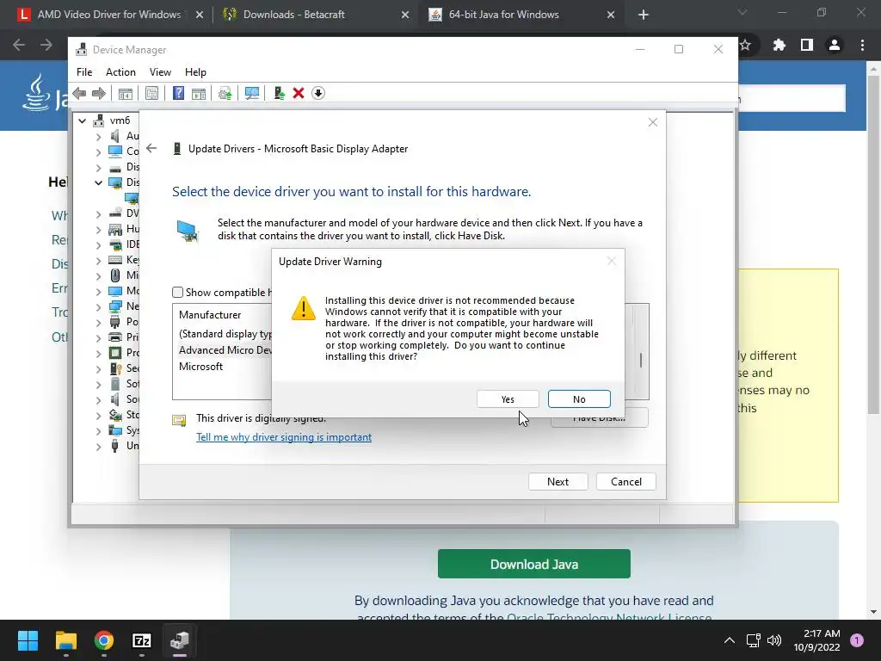This screenshot has width=881, height=661.
Task: Click the back arrow in Update Drivers wizard
Action: click(x=151, y=148)
